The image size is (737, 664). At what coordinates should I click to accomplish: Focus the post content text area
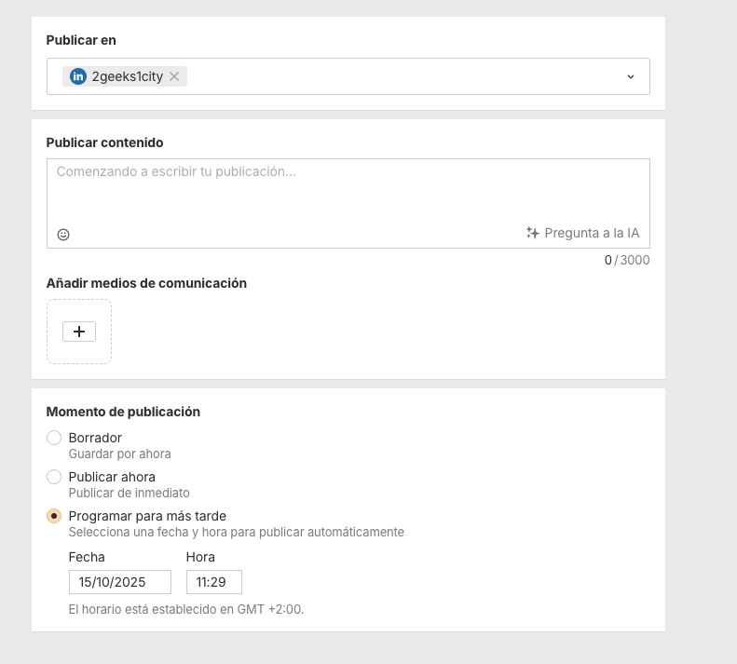click(348, 191)
